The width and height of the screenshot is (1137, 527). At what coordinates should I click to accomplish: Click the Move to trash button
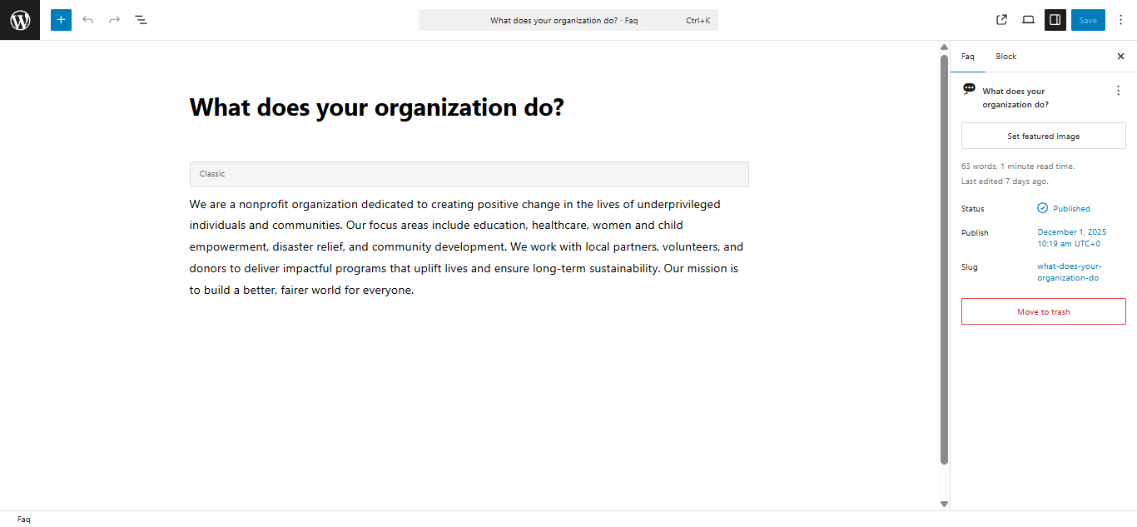[x=1043, y=311]
